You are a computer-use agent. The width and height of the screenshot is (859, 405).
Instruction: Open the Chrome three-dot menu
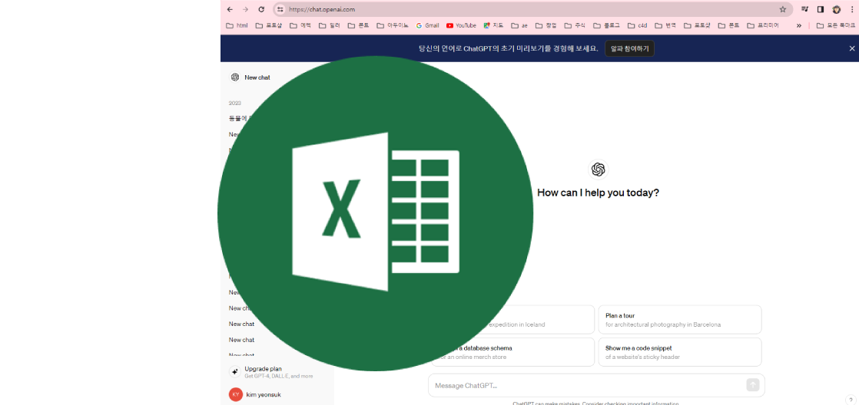point(851,9)
